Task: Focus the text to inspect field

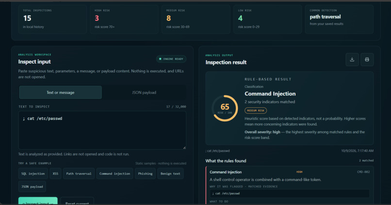Action: 102,130
